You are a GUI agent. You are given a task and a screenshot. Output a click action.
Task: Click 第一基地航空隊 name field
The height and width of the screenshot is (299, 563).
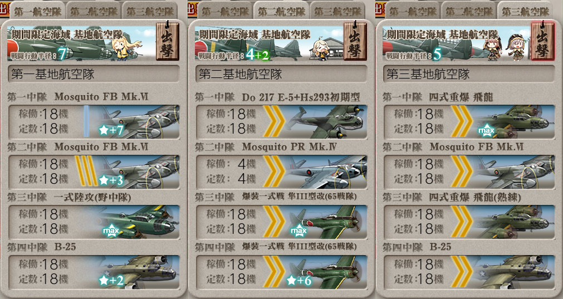tap(94, 74)
